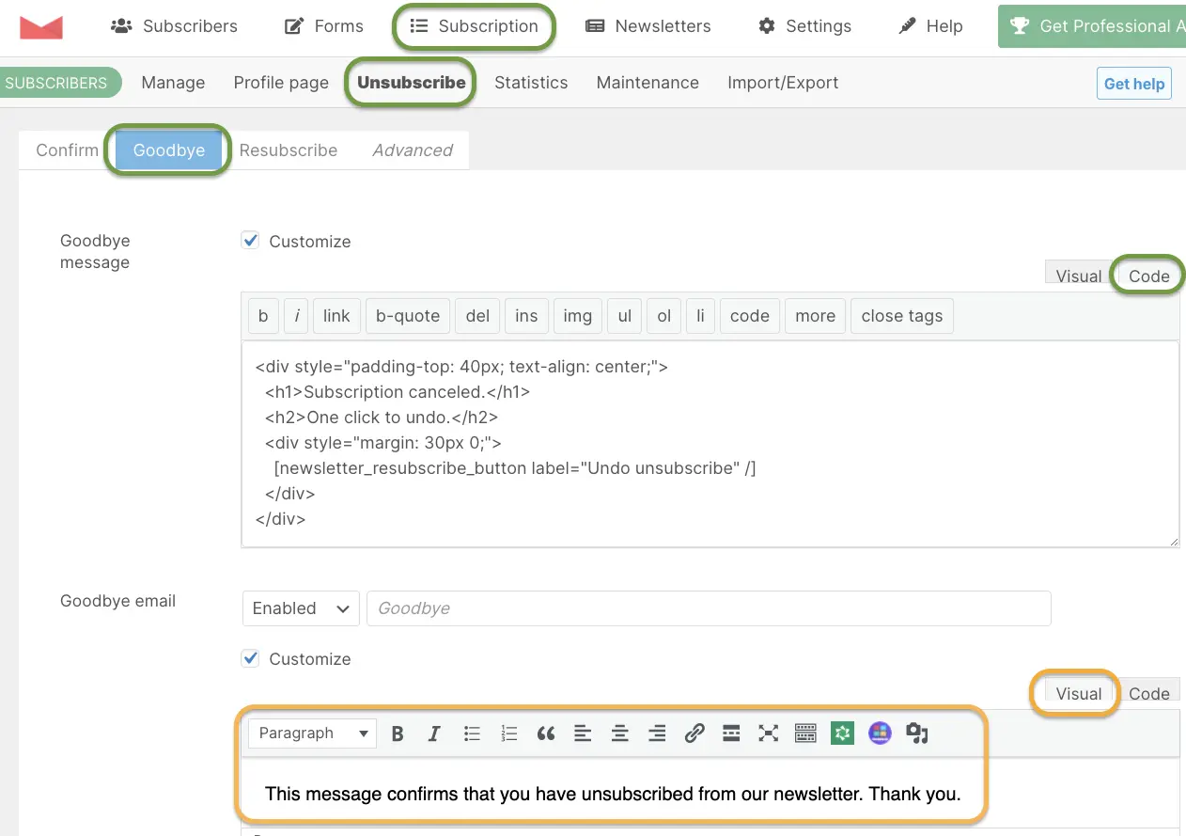Open the Goodbye email Enabled dropdown

pyautogui.click(x=300, y=608)
